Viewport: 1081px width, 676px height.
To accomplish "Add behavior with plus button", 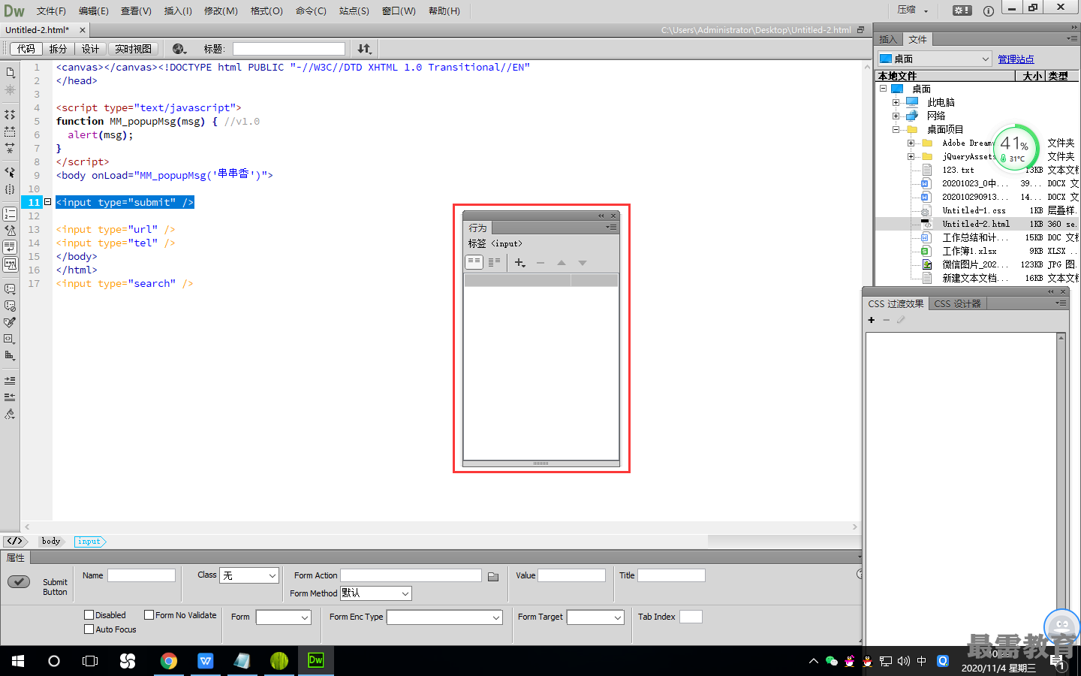I will (519, 262).
